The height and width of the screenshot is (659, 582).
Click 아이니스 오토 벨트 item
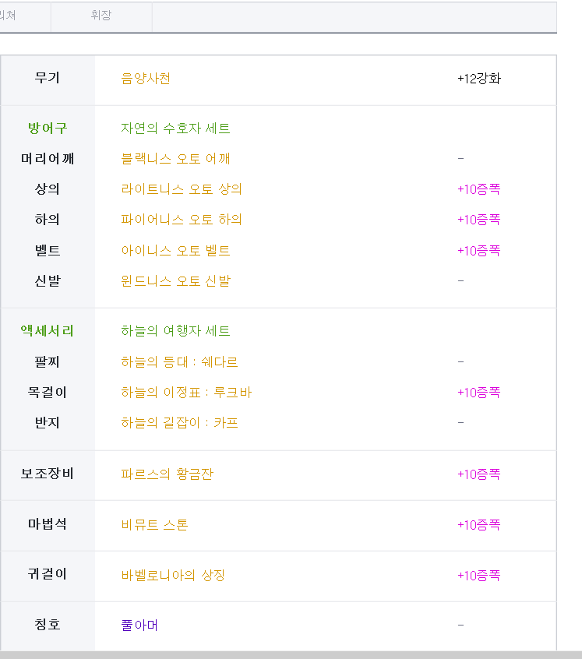click(175, 251)
